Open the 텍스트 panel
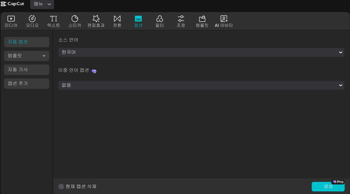Screen dimensions: 350x194 click(x=53, y=21)
